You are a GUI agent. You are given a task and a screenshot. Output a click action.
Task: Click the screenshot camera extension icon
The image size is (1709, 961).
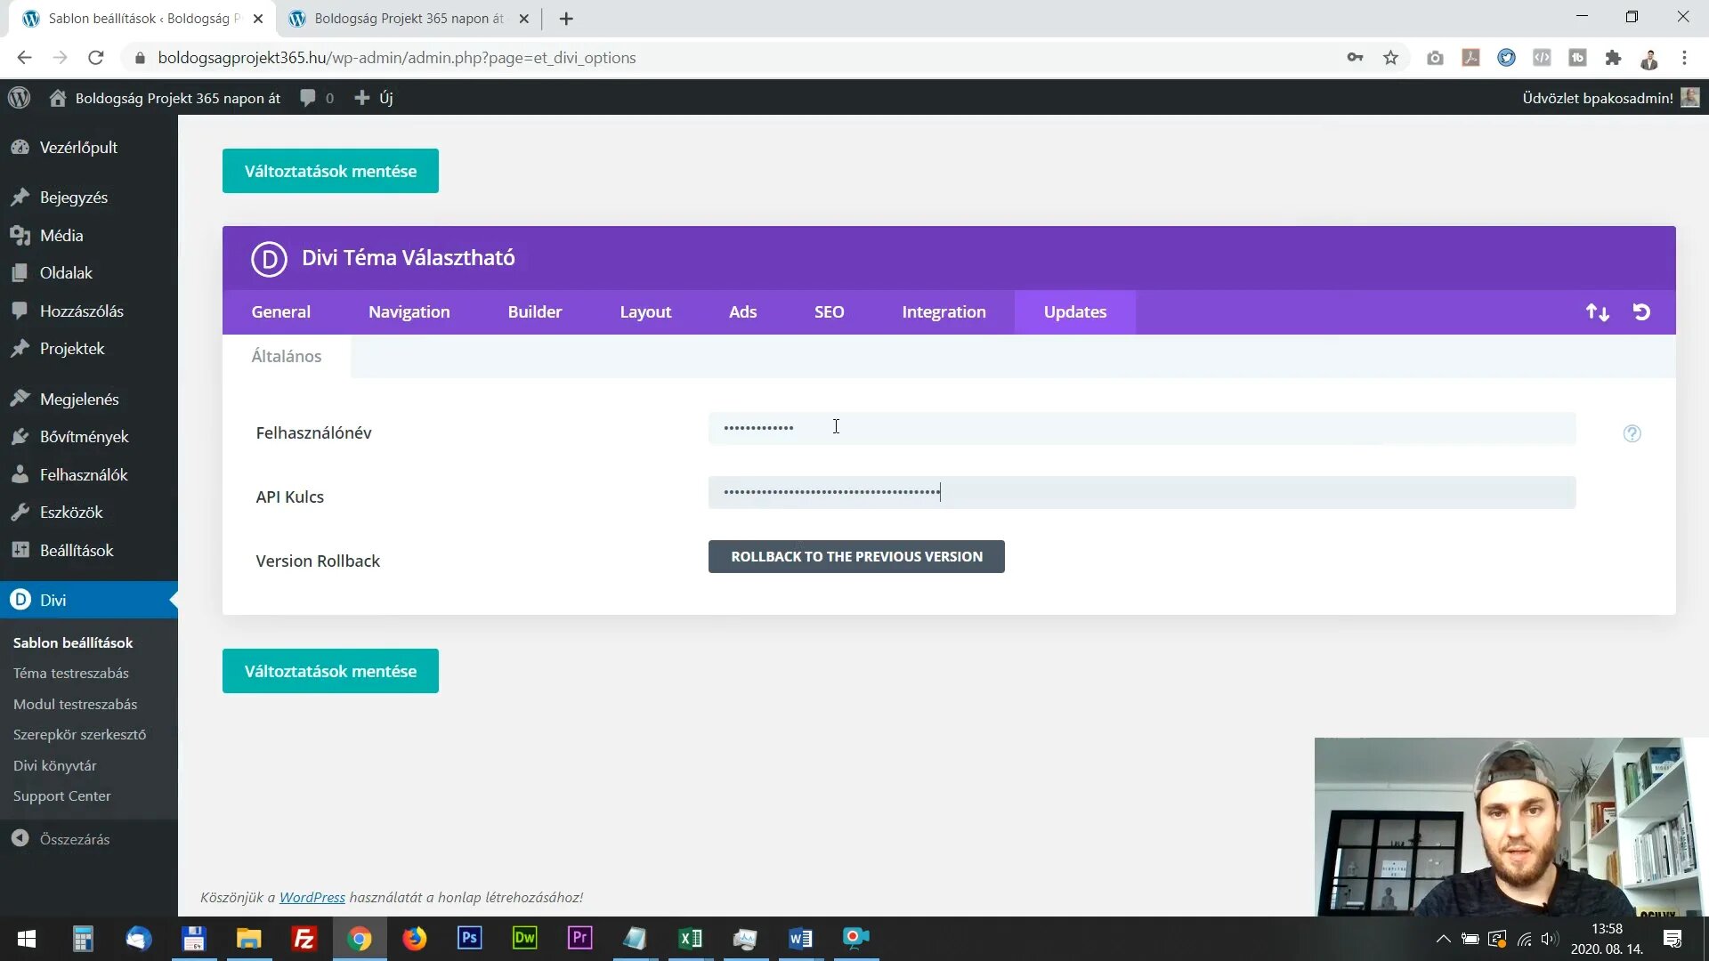pos(1435,58)
